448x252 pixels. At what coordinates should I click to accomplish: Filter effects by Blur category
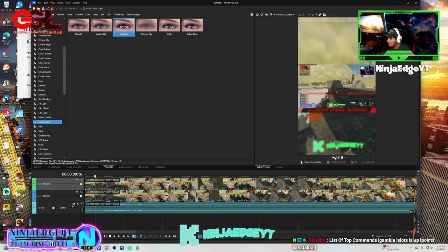[102, 14]
